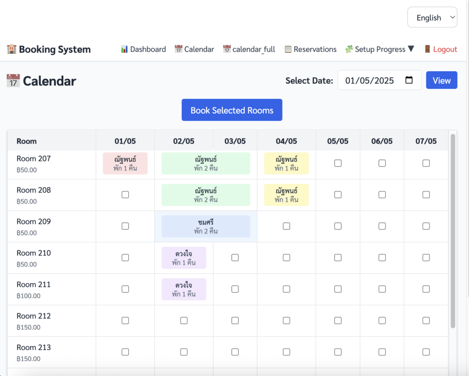Click the 04/05 column header
The width and height of the screenshot is (469, 376).
(286, 141)
